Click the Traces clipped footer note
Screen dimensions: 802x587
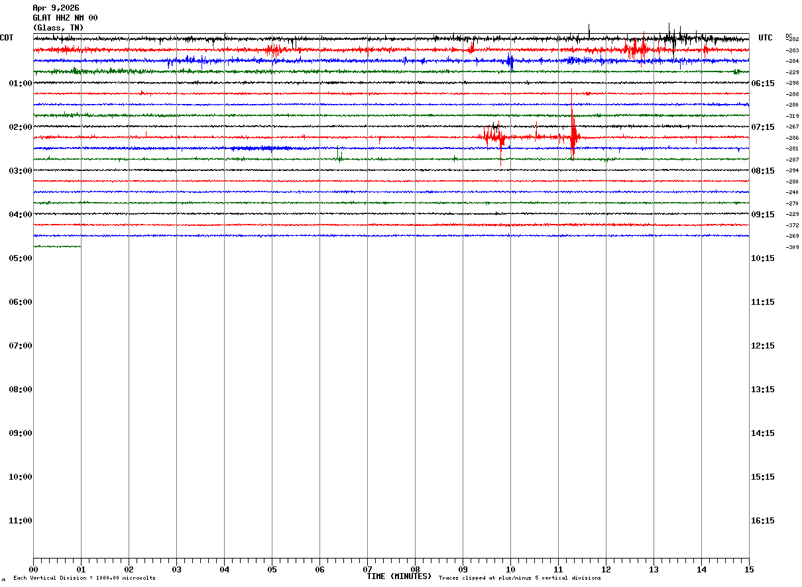[520, 578]
